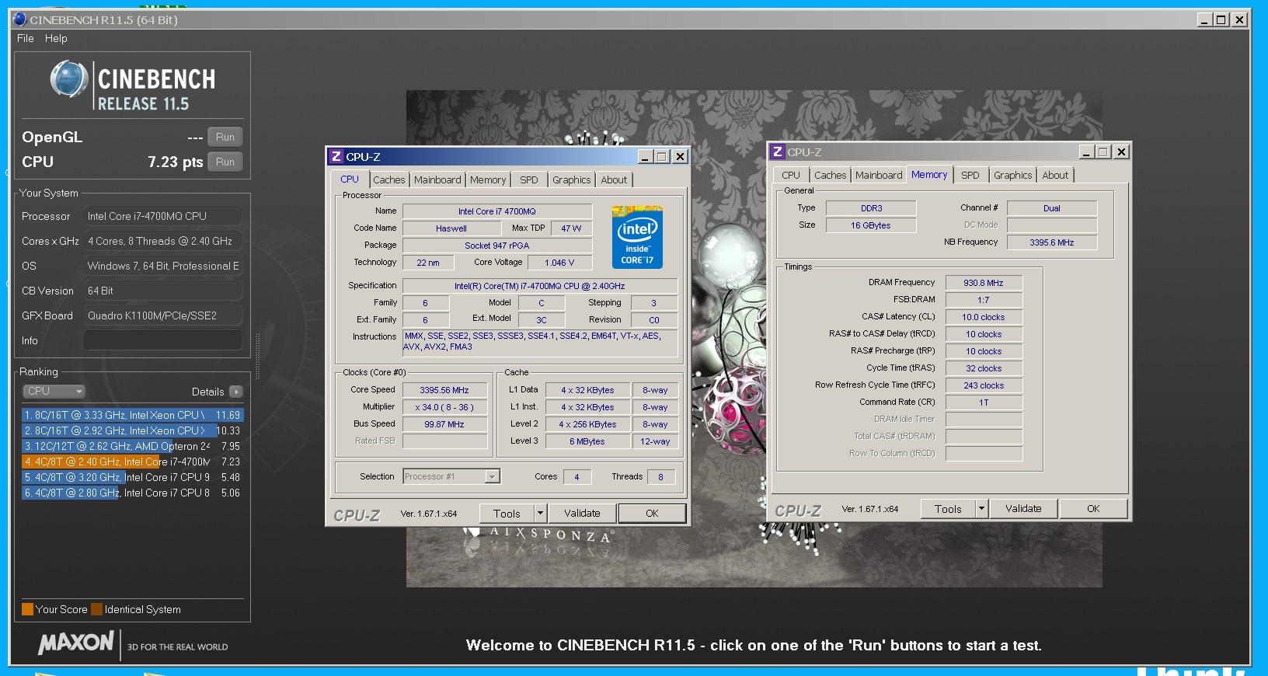
Task: Switch to SPD tab in right CPU-Z window
Action: point(970,175)
